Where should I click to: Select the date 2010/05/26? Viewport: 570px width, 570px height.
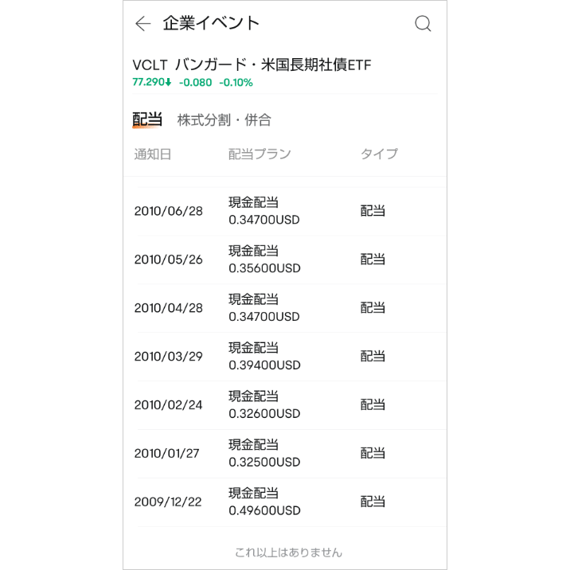tap(168, 260)
